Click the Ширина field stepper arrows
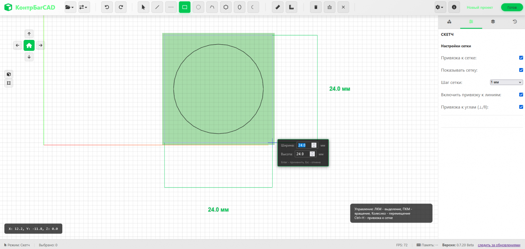Viewport: 525px width, 249px height. pos(314,145)
